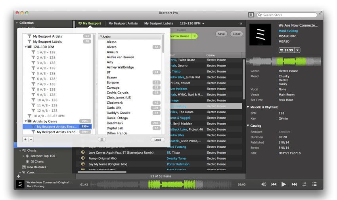This screenshot has height=200, width=337.
Task: Click the columns list icon in popup
Action: coord(102,139)
